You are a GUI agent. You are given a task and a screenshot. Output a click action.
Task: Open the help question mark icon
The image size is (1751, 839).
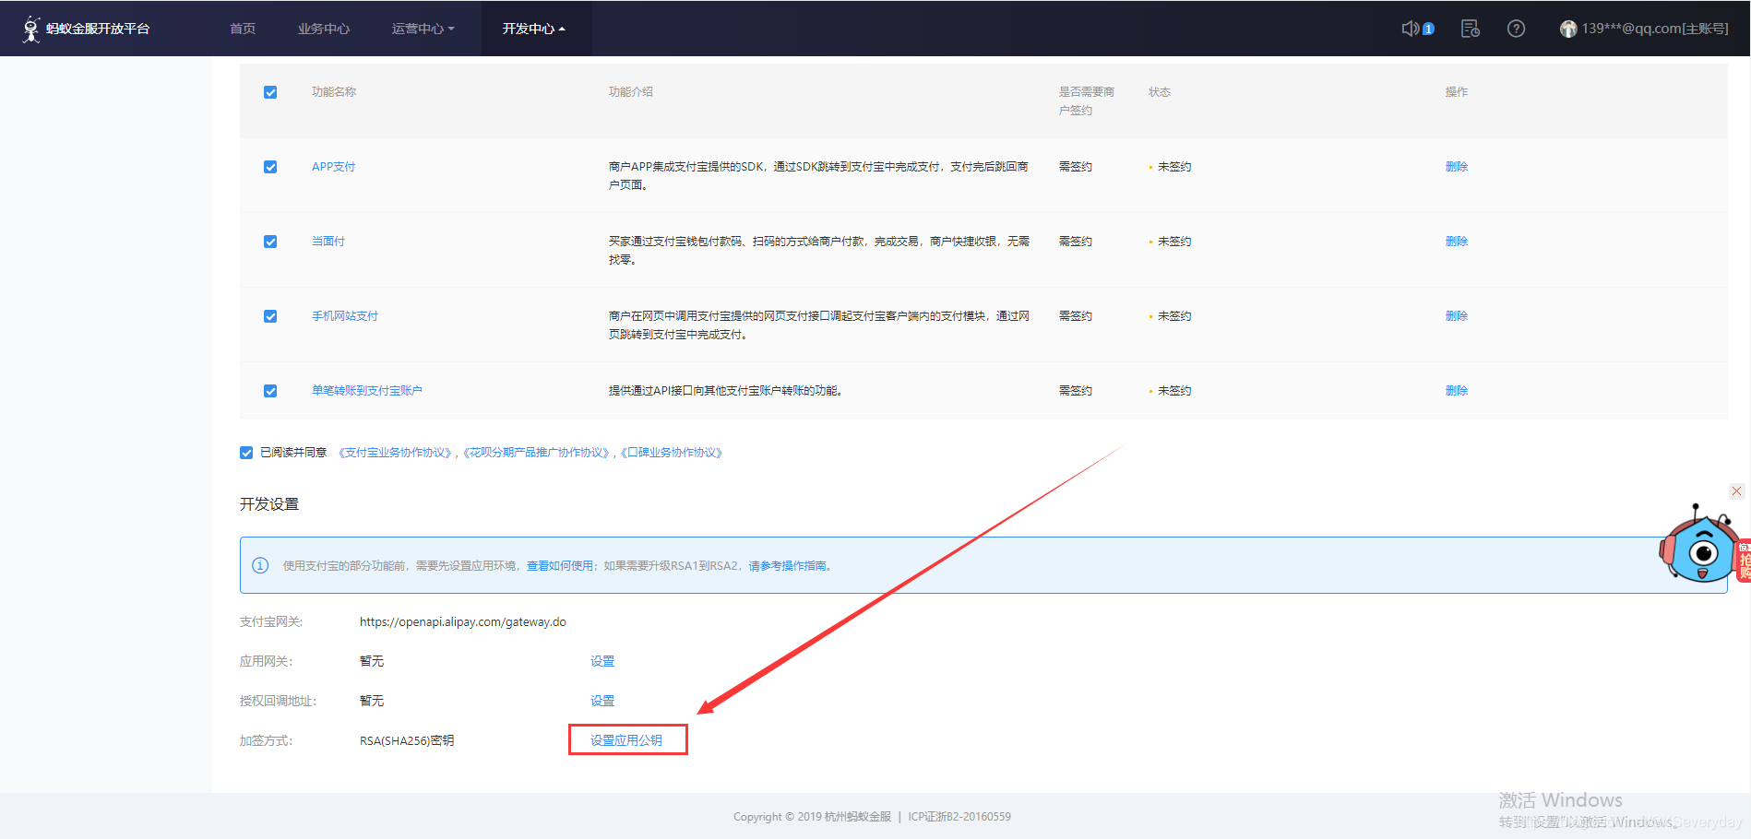coord(1516,29)
